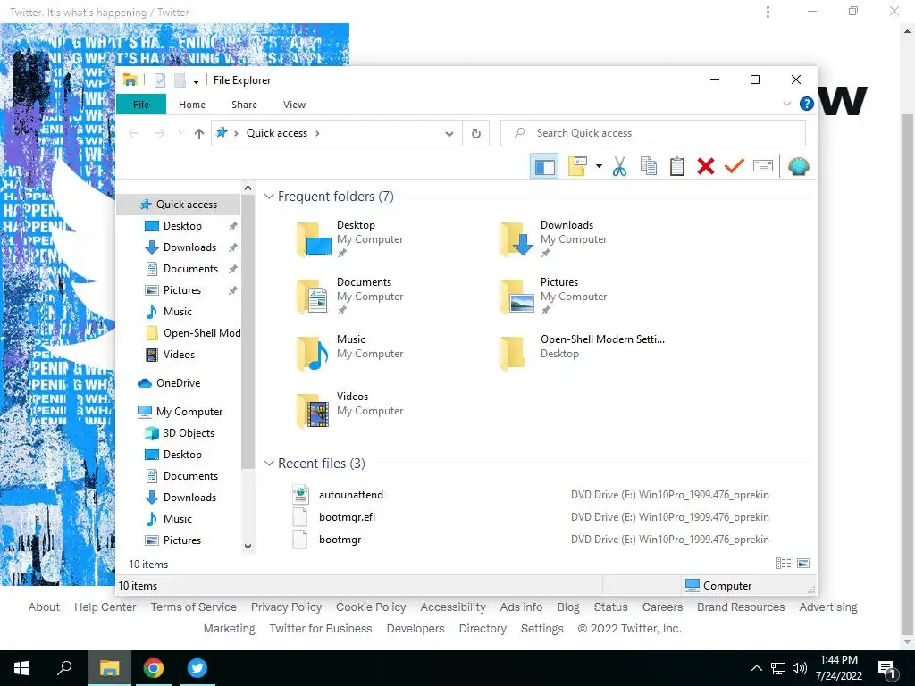Open Windows Start menu
Viewport: 915px width, 686px height.
click(x=21, y=668)
